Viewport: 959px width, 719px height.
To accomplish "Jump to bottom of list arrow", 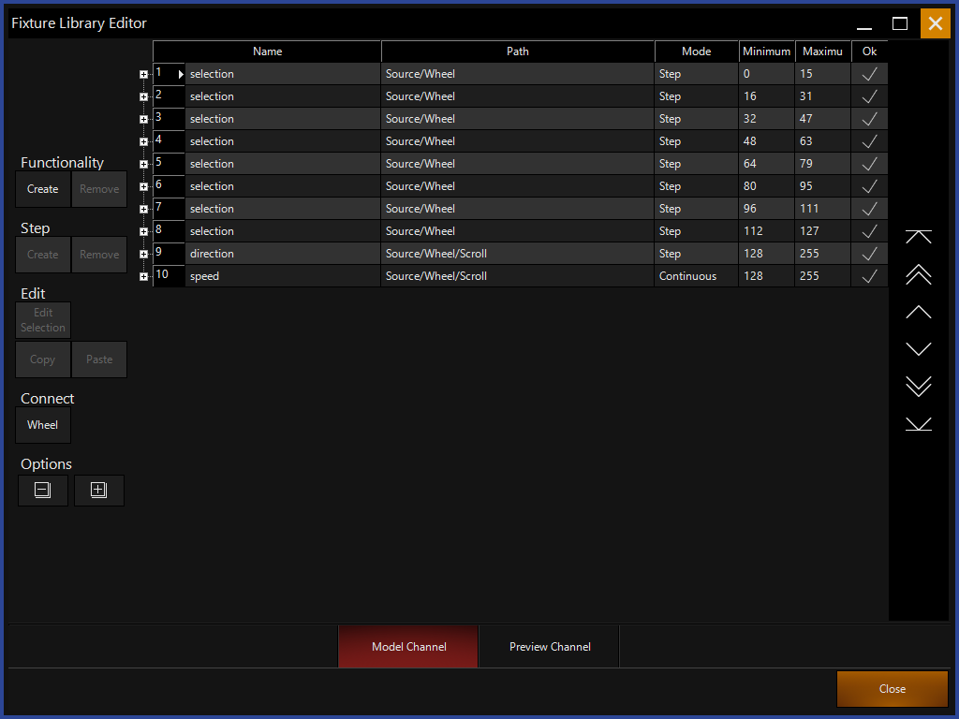I will point(919,424).
